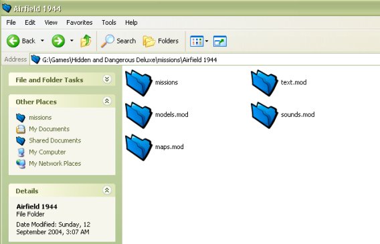Open the Favorites menu

point(80,23)
